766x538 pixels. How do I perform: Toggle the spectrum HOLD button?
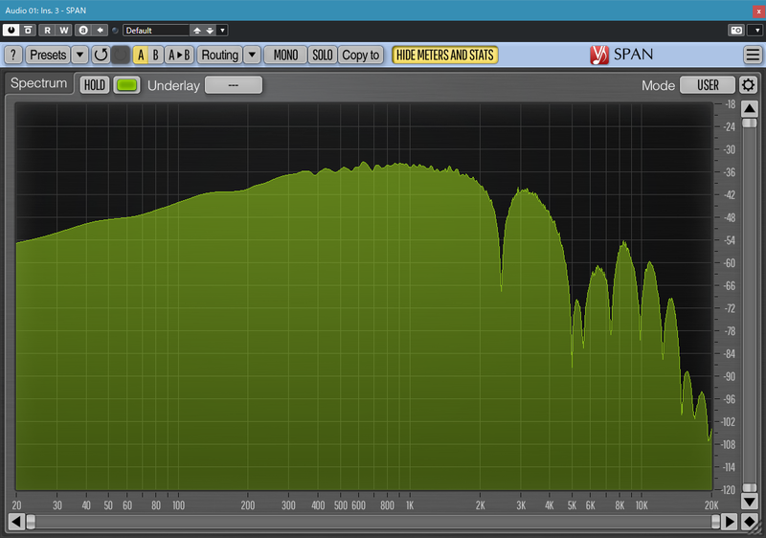[x=94, y=85]
